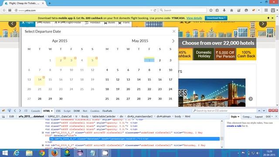Viewport: 279px width, 157px height.
Task: Open the Downloads arrow icon
Action: pyautogui.click(x=224, y=10)
